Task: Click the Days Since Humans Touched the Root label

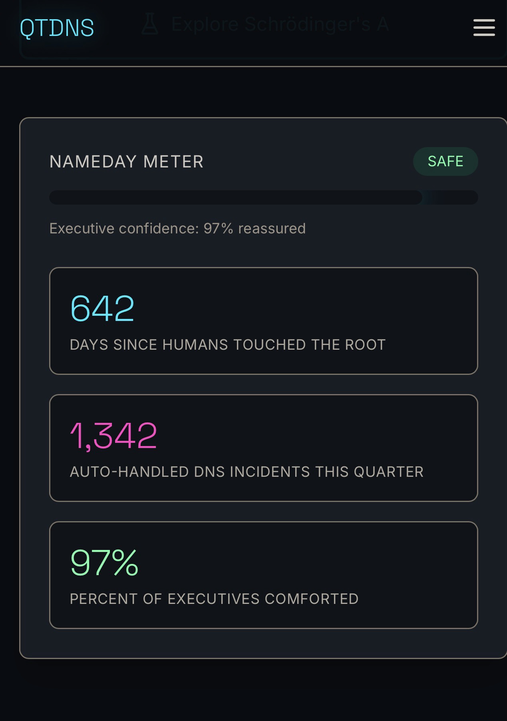Action: click(x=227, y=345)
